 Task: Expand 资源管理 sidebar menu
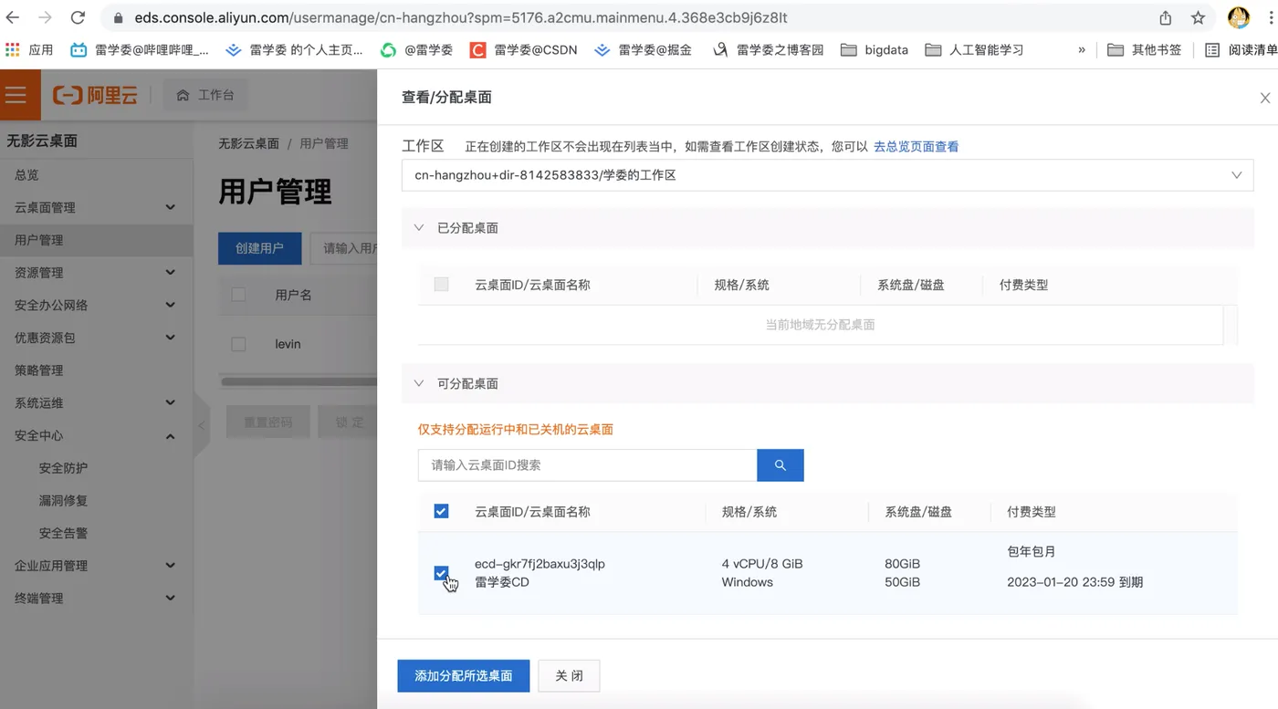pos(96,272)
